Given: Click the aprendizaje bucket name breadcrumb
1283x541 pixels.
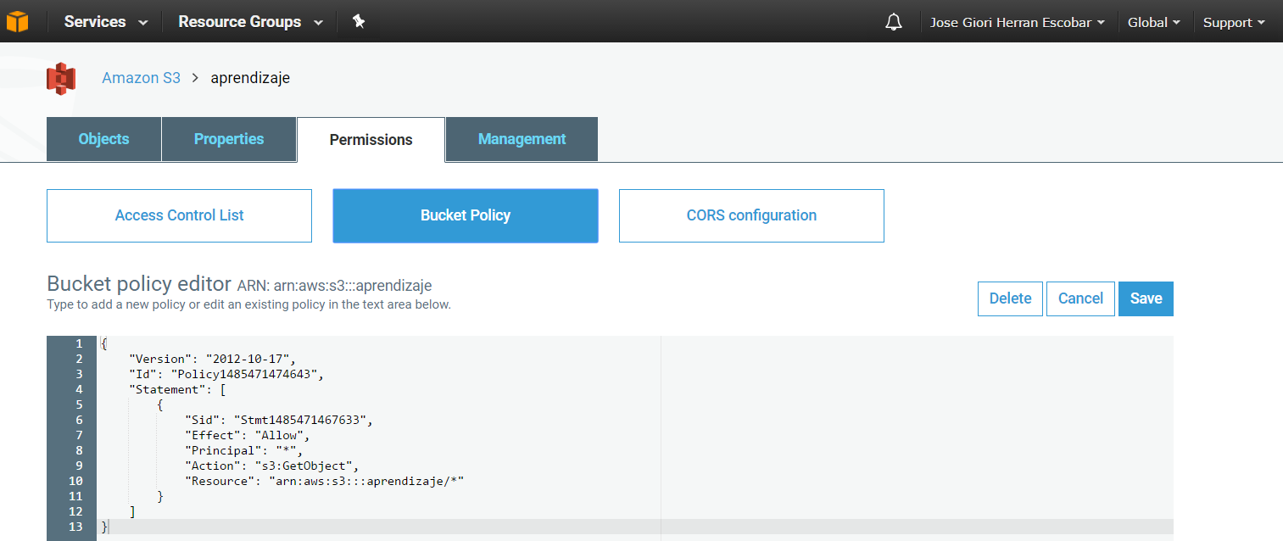Looking at the screenshot, I should [250, 78].
